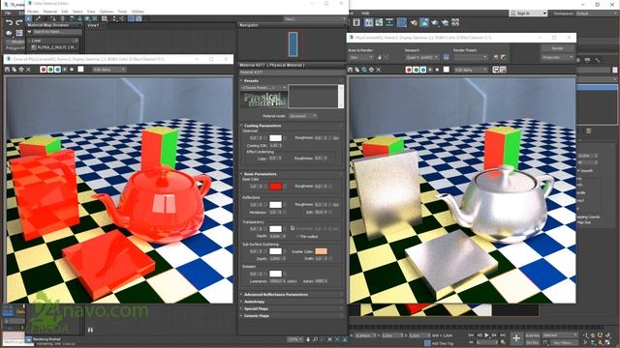Toggle red channel in right render window

coord(409,70)
